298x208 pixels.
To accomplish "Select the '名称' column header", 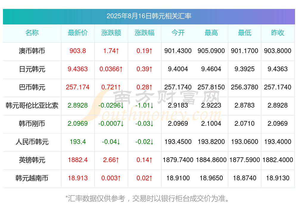I will [32, 33].
